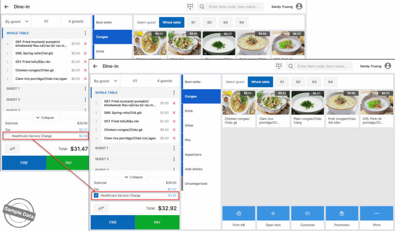Open Pho category in menu list
Viewport: 395px width, 231px height.
tap(201, 140)
